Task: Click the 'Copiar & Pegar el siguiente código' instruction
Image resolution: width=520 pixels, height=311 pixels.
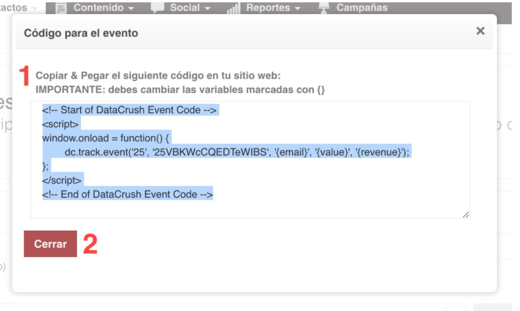Action: click(158, 76)
